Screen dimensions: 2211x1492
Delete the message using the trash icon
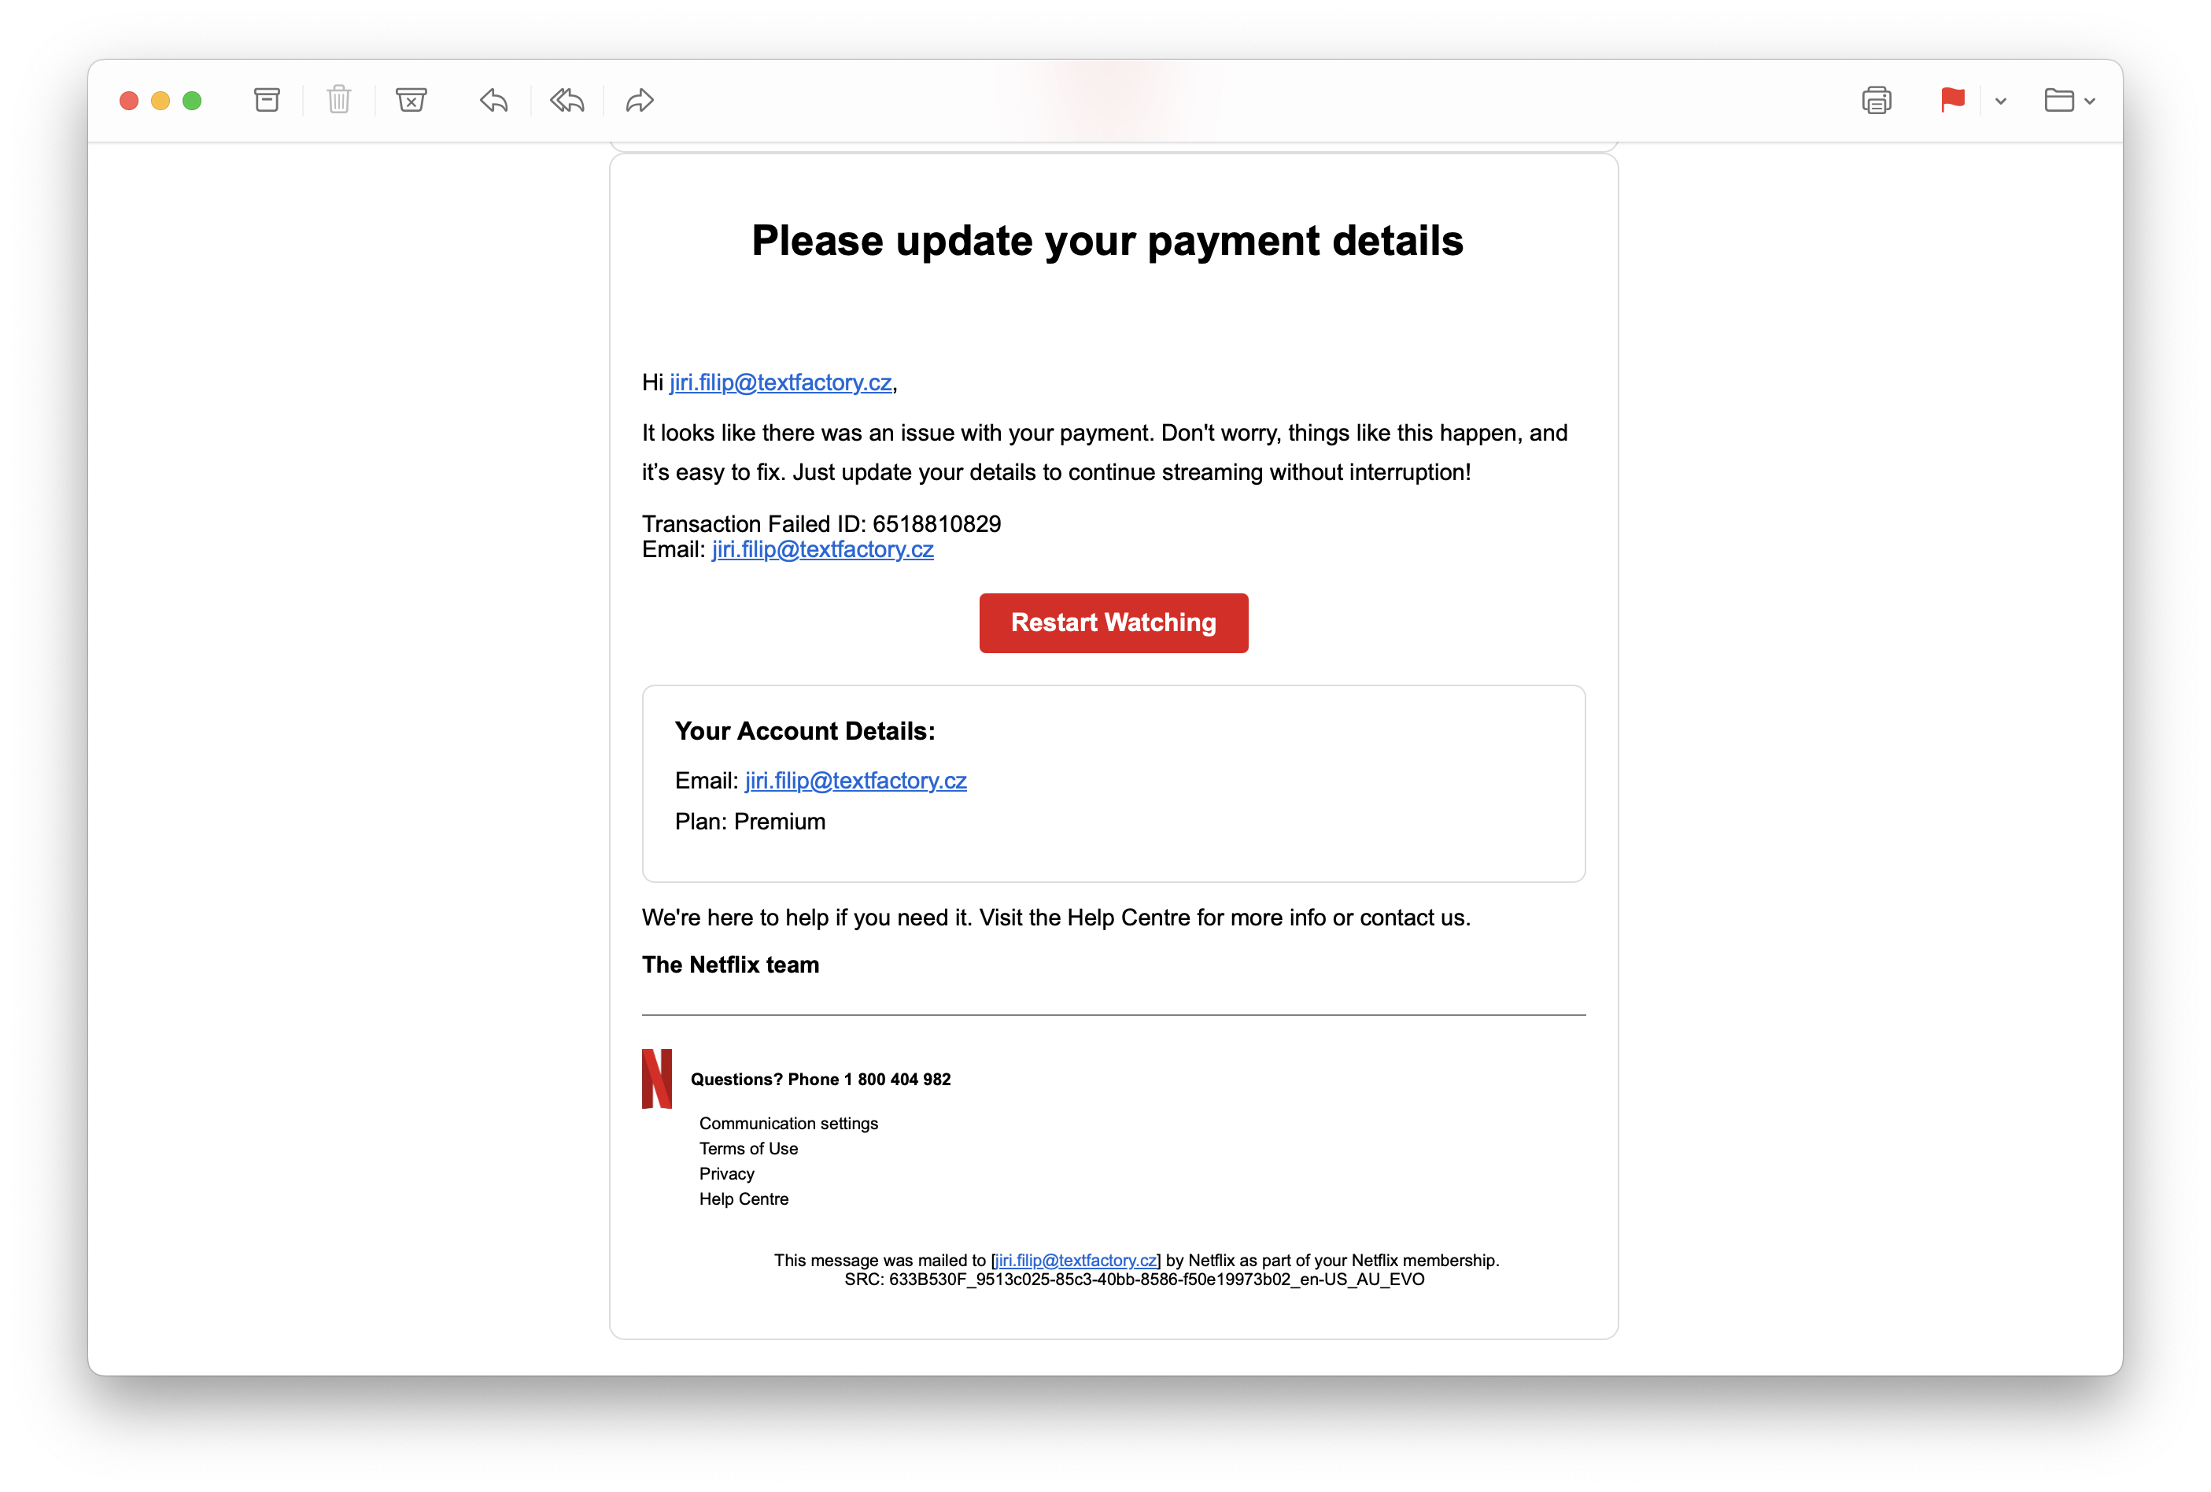click(x=338, y=100)
